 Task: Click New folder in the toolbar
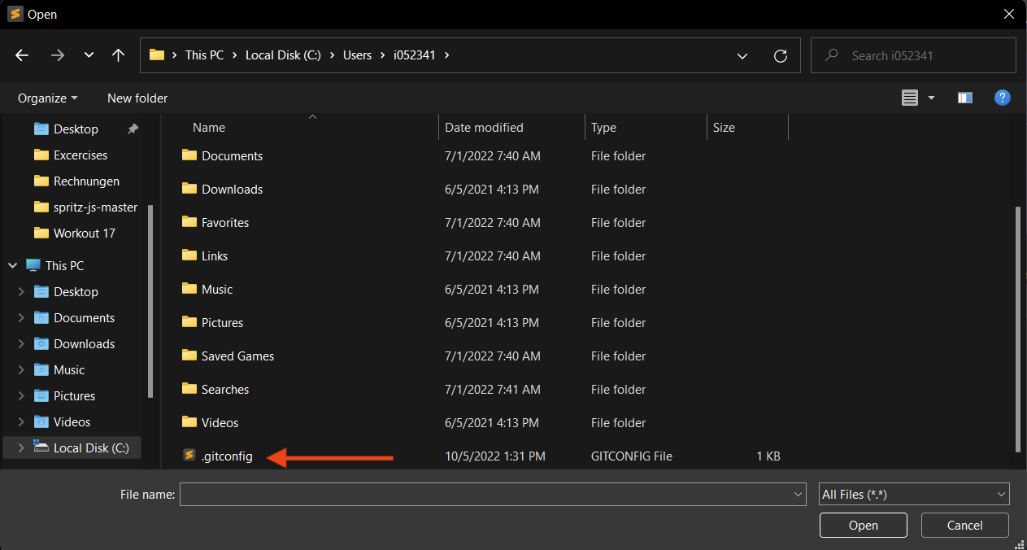(x=137, y=98)
